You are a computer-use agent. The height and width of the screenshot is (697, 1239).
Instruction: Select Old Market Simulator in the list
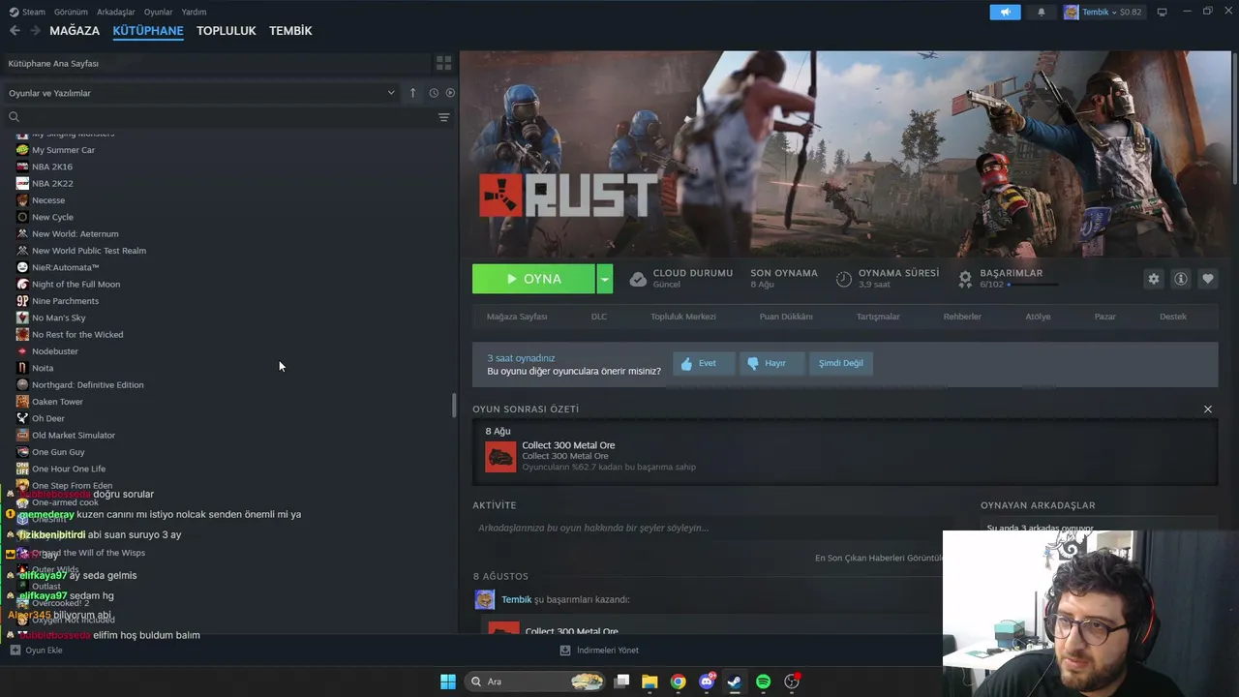[x=74, y=436]
